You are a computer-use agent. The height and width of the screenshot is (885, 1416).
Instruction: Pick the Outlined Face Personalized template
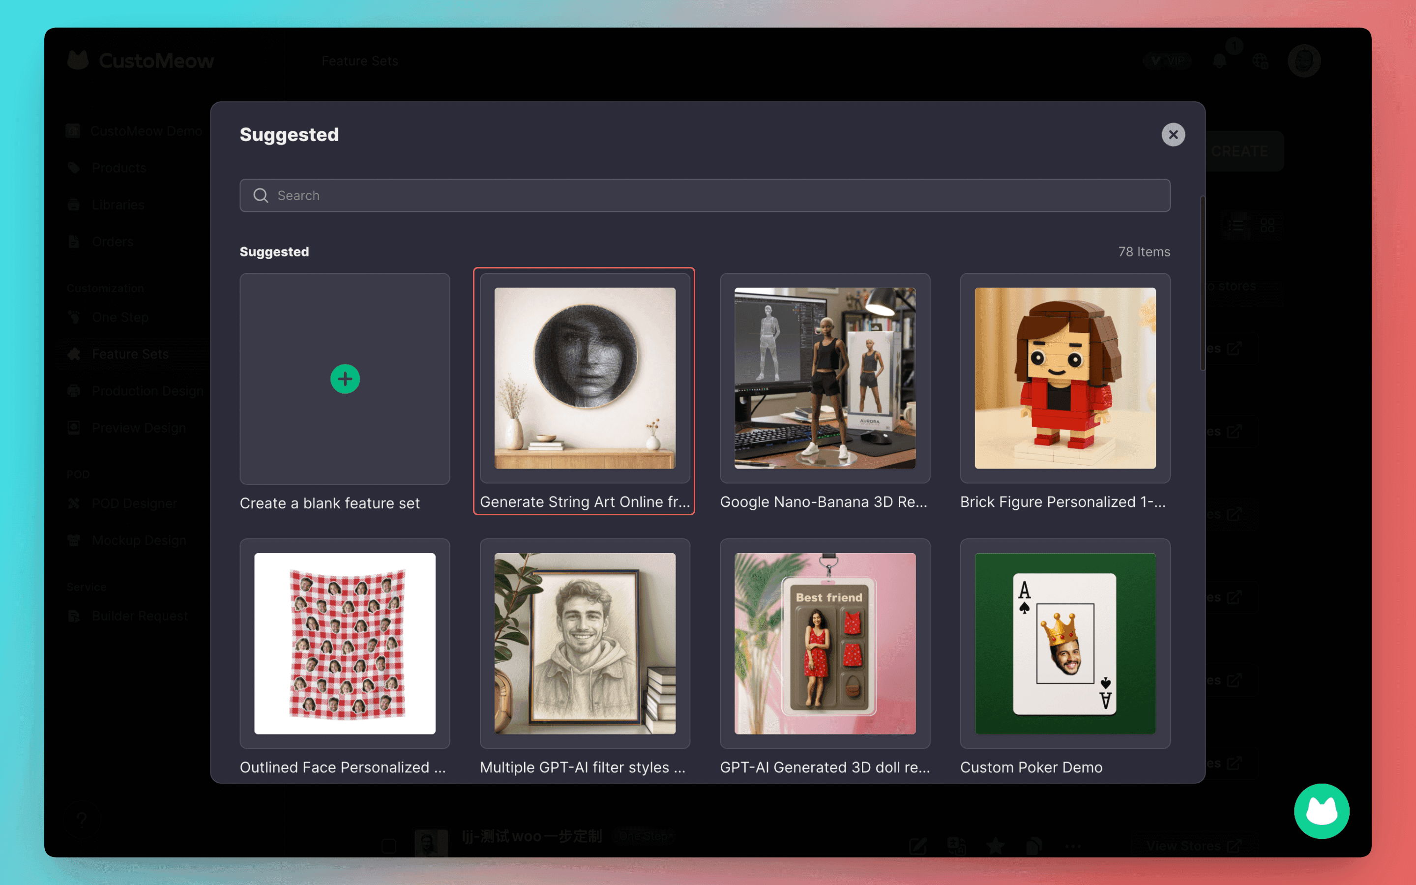(345, 643)
